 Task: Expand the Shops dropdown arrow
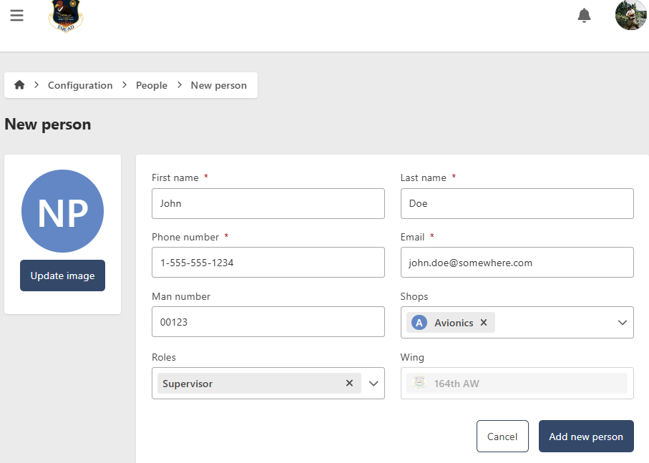[622, 323]
